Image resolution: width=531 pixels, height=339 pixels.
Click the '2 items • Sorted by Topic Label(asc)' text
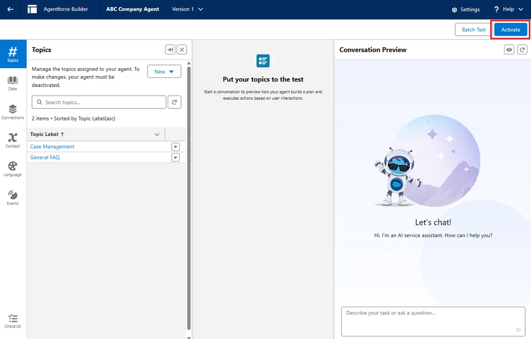pos(74,119)
